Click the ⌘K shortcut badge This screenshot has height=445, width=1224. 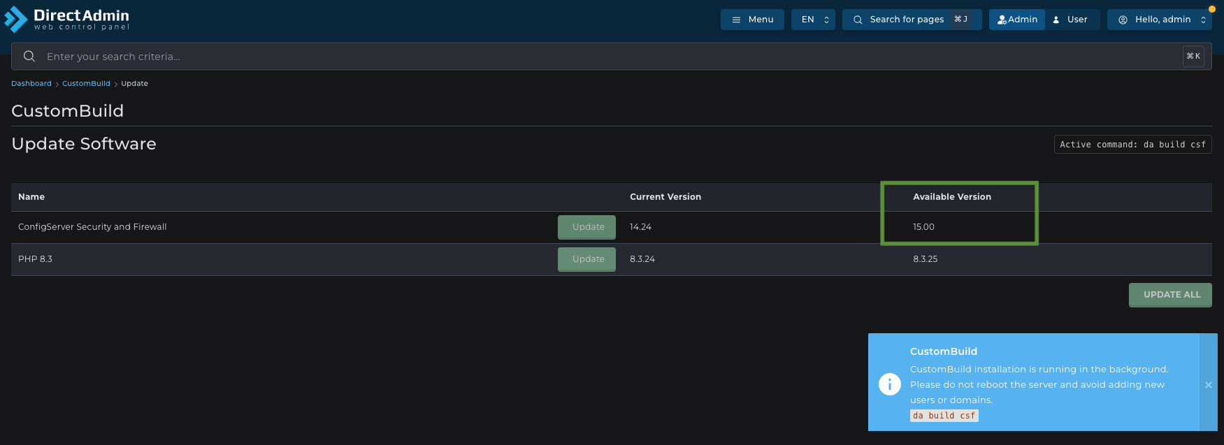point(1193,57)
